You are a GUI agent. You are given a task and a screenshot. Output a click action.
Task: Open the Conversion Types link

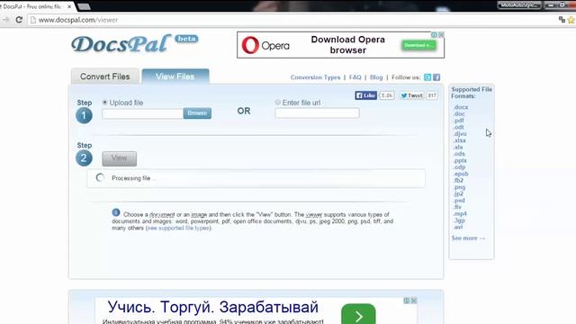315,77
